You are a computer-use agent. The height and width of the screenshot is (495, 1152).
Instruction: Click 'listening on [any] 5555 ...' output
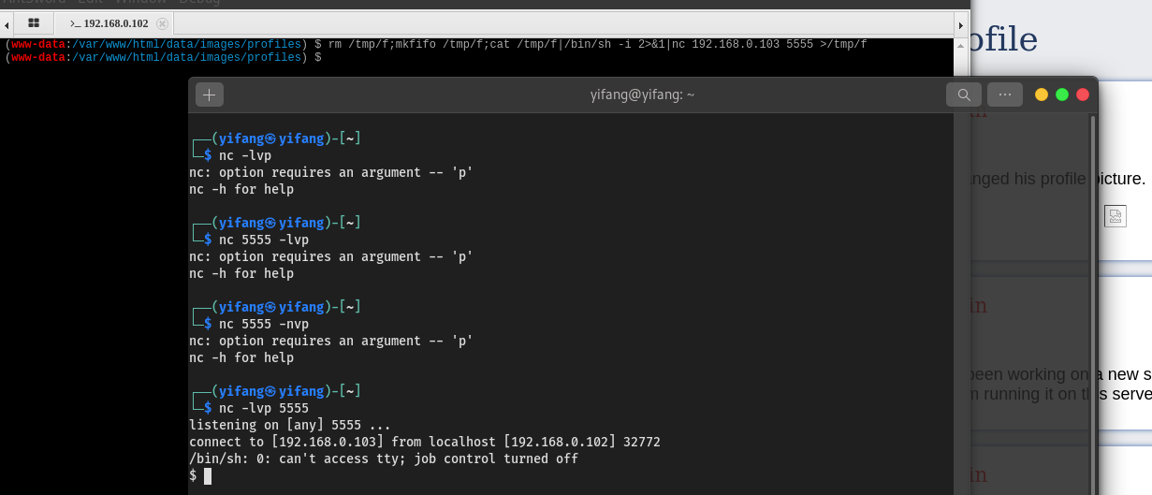tap(289, 425)
